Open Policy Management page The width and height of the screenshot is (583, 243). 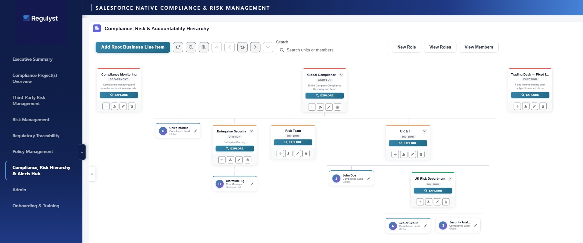coord(33,151)
